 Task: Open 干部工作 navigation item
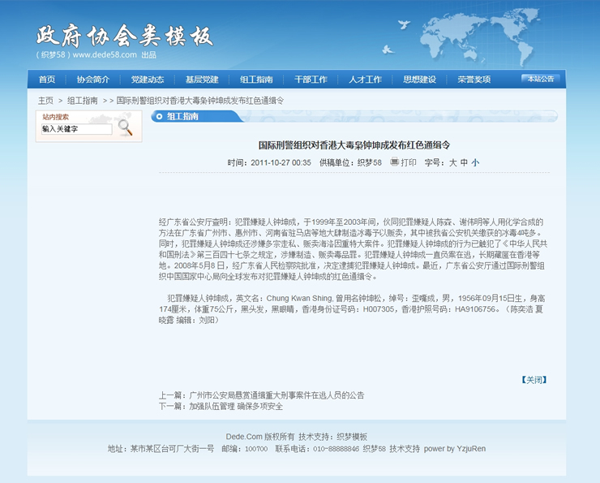pos(311,80)
